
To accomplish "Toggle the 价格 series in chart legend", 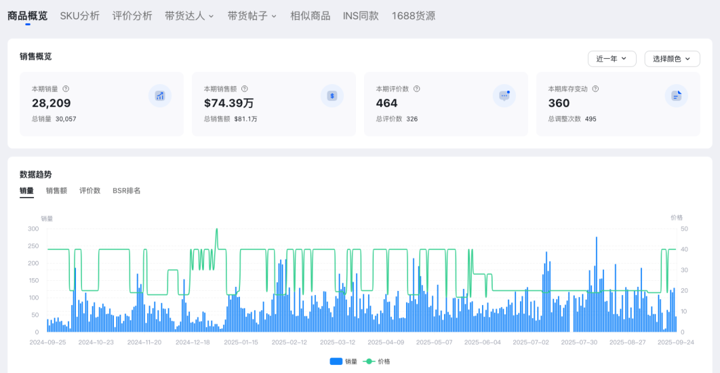I will [x=377, y=361].
